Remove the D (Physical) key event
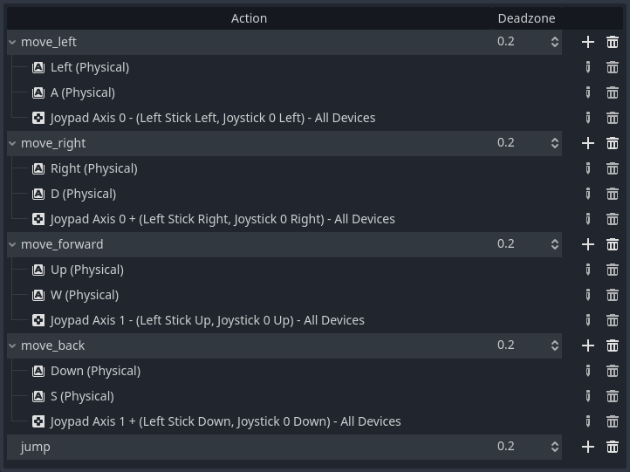The image size is (630, 472). pyautogui.click(x=613, y=194)
